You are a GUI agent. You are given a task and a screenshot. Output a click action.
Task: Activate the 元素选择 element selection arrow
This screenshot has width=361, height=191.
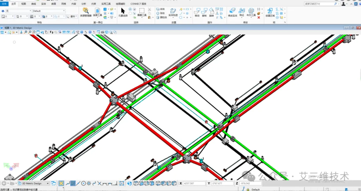coord(123,12)
